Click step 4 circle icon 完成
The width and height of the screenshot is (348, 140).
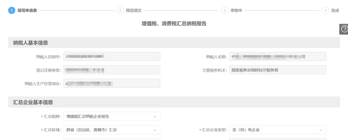tap(325, 10)
